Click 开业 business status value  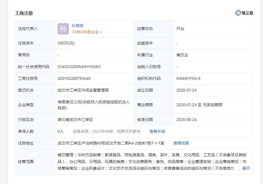[180, 29]
